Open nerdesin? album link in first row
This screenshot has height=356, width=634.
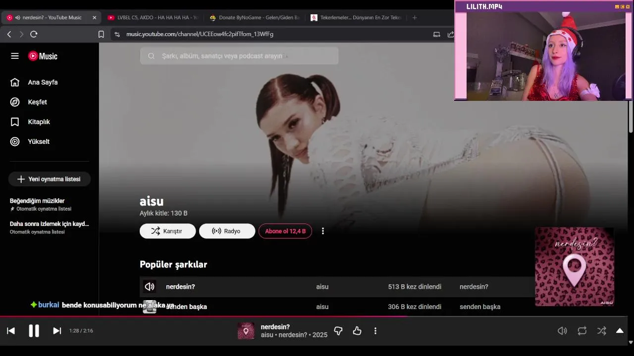(x=474, y=287)
